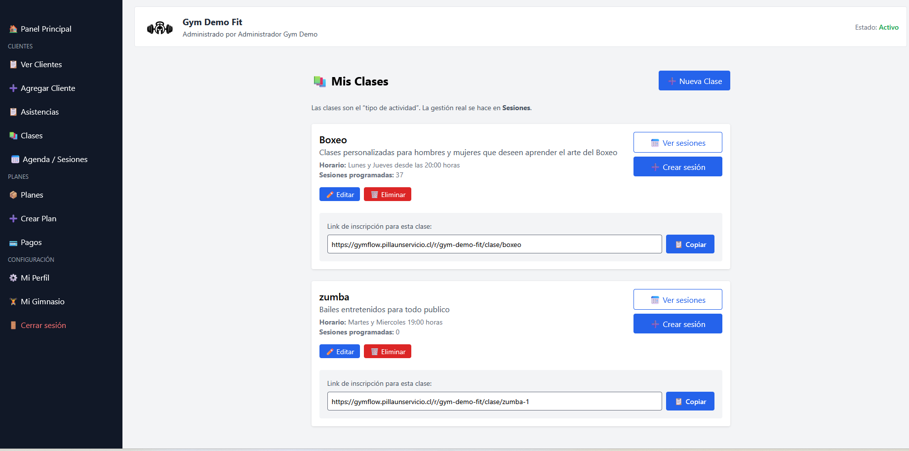The image size is (909, 451).
Task: Click the Mi Gimnasio weightlifter icon
Action: [13, 302]
